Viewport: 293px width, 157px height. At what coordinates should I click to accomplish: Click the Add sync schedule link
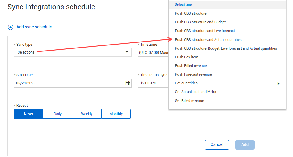coord(34,27)
